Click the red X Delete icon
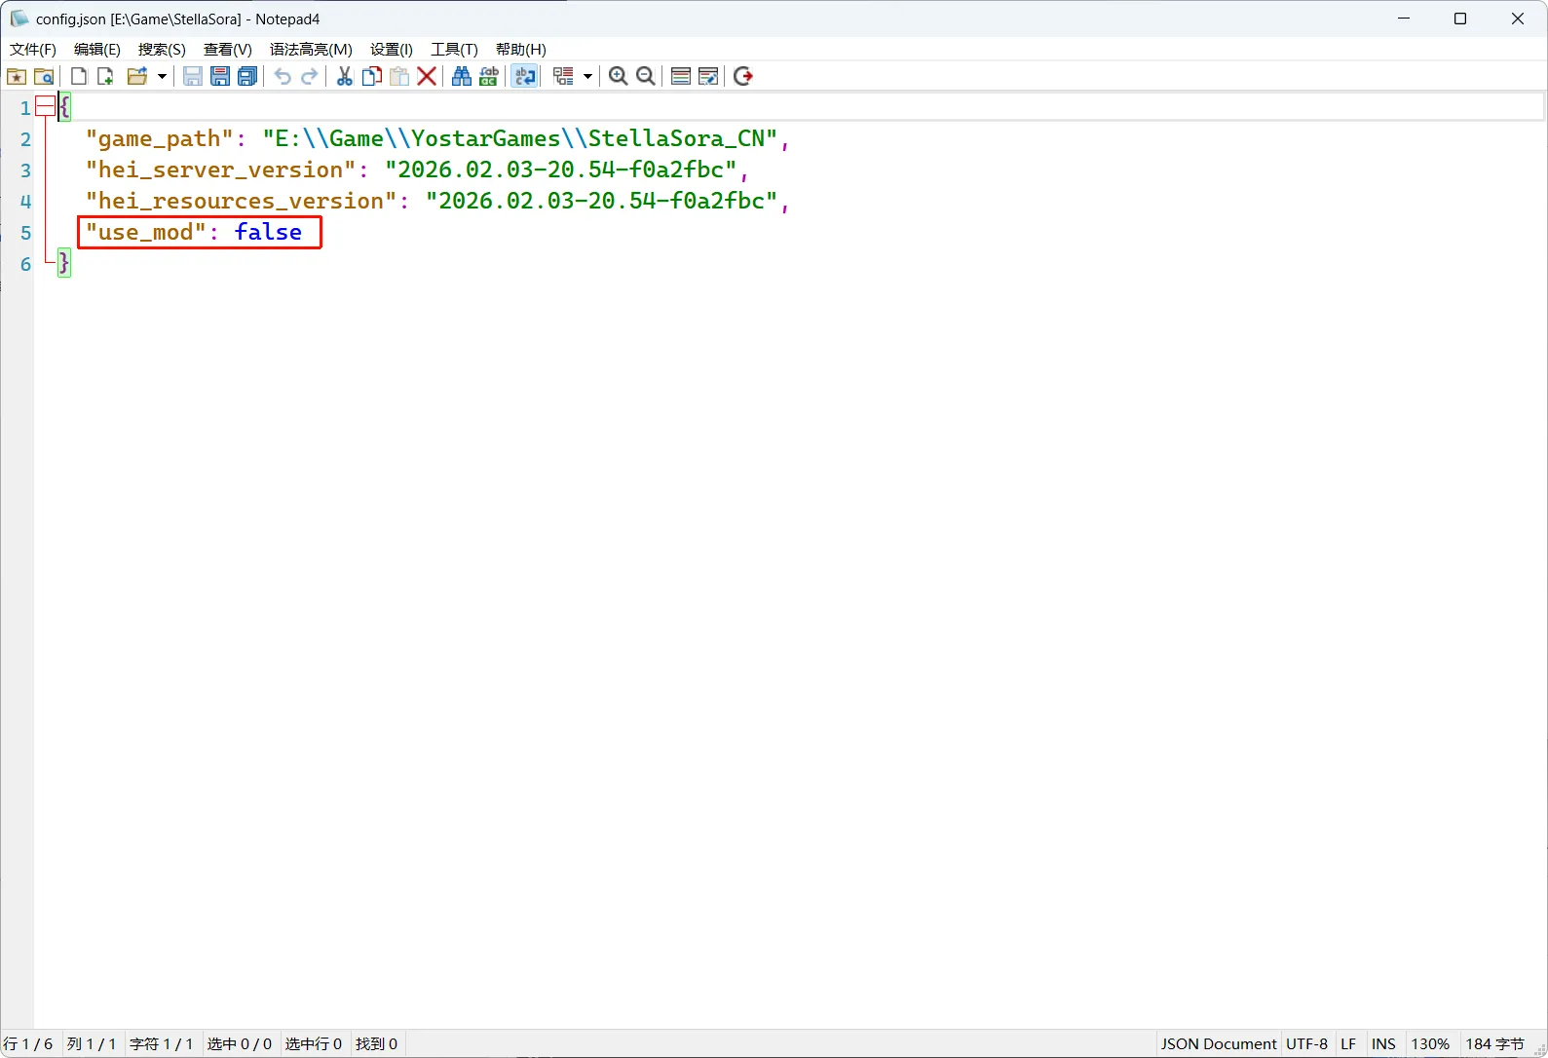This screenshot has width=1548, height=1058. (x=427, y=76)
